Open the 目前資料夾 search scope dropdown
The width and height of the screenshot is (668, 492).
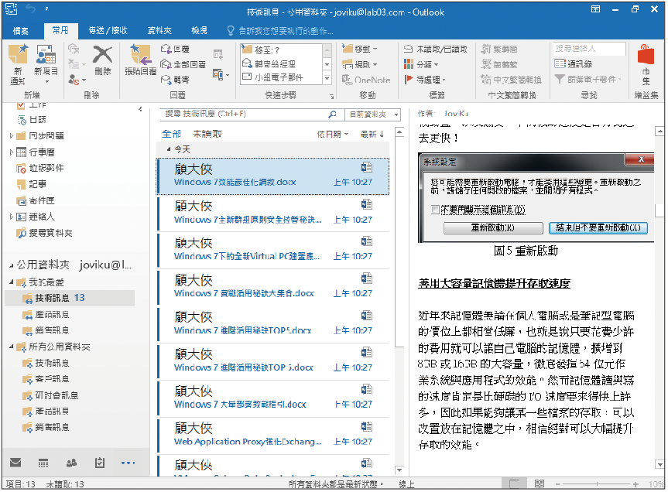pyautogui.click(x=374, y=114)
